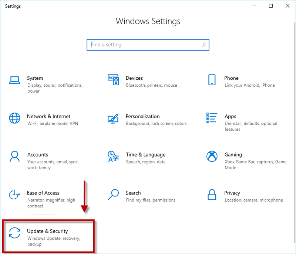
Task: Click the Network & Internet globe icon
Action: click(14, 118)
